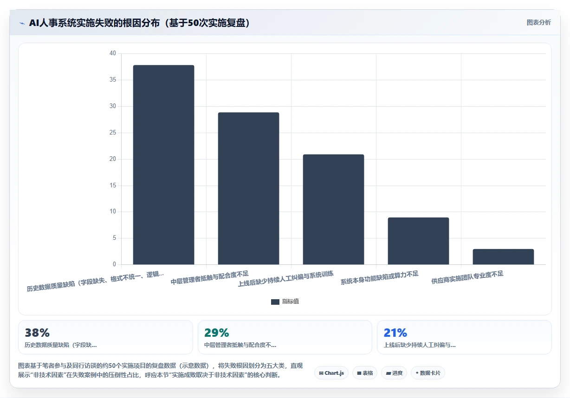Click the chart title AI人事系统实施失败的根因分布
This screenshot has height=398, width=570.
coord(139,23)
